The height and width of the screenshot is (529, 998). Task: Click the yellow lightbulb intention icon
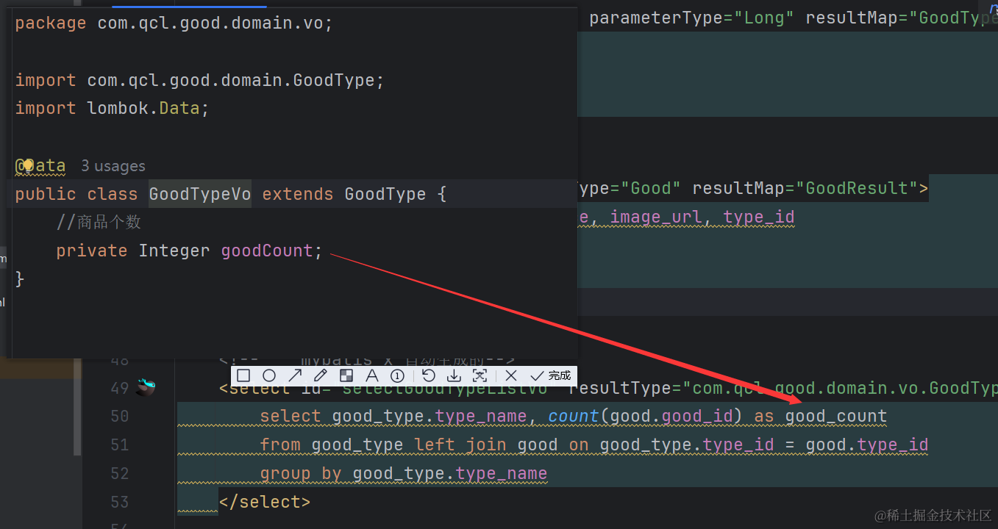tap(27, 165)
